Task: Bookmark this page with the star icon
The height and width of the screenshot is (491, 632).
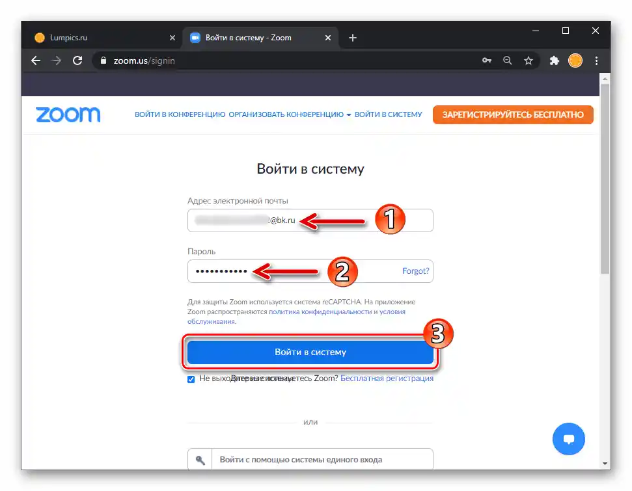Action: [529, 61]
